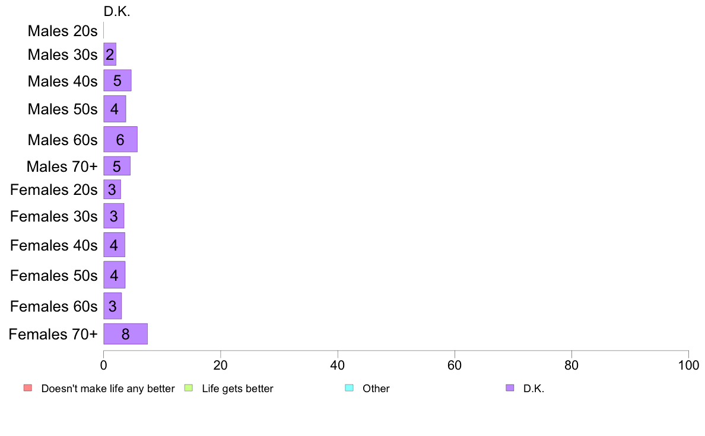Click the Life gets better legend label
Viewport: 705px width, 436px height.
pyautogui.click(x=237, y=389)
